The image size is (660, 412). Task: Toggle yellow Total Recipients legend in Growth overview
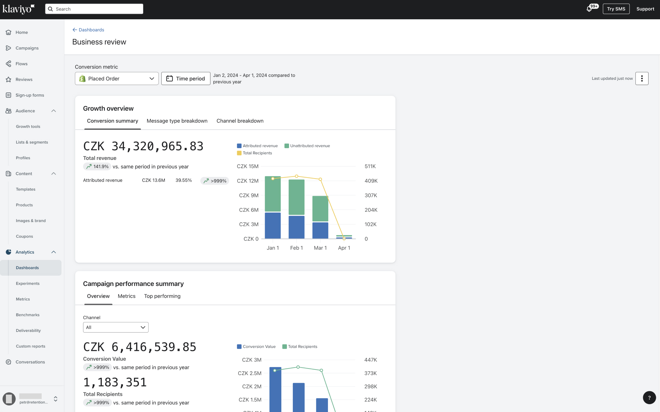pyautogui.click(x=254, y=153)
